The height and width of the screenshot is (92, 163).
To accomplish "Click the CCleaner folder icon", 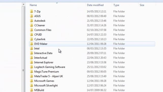I will coord(32,25).
